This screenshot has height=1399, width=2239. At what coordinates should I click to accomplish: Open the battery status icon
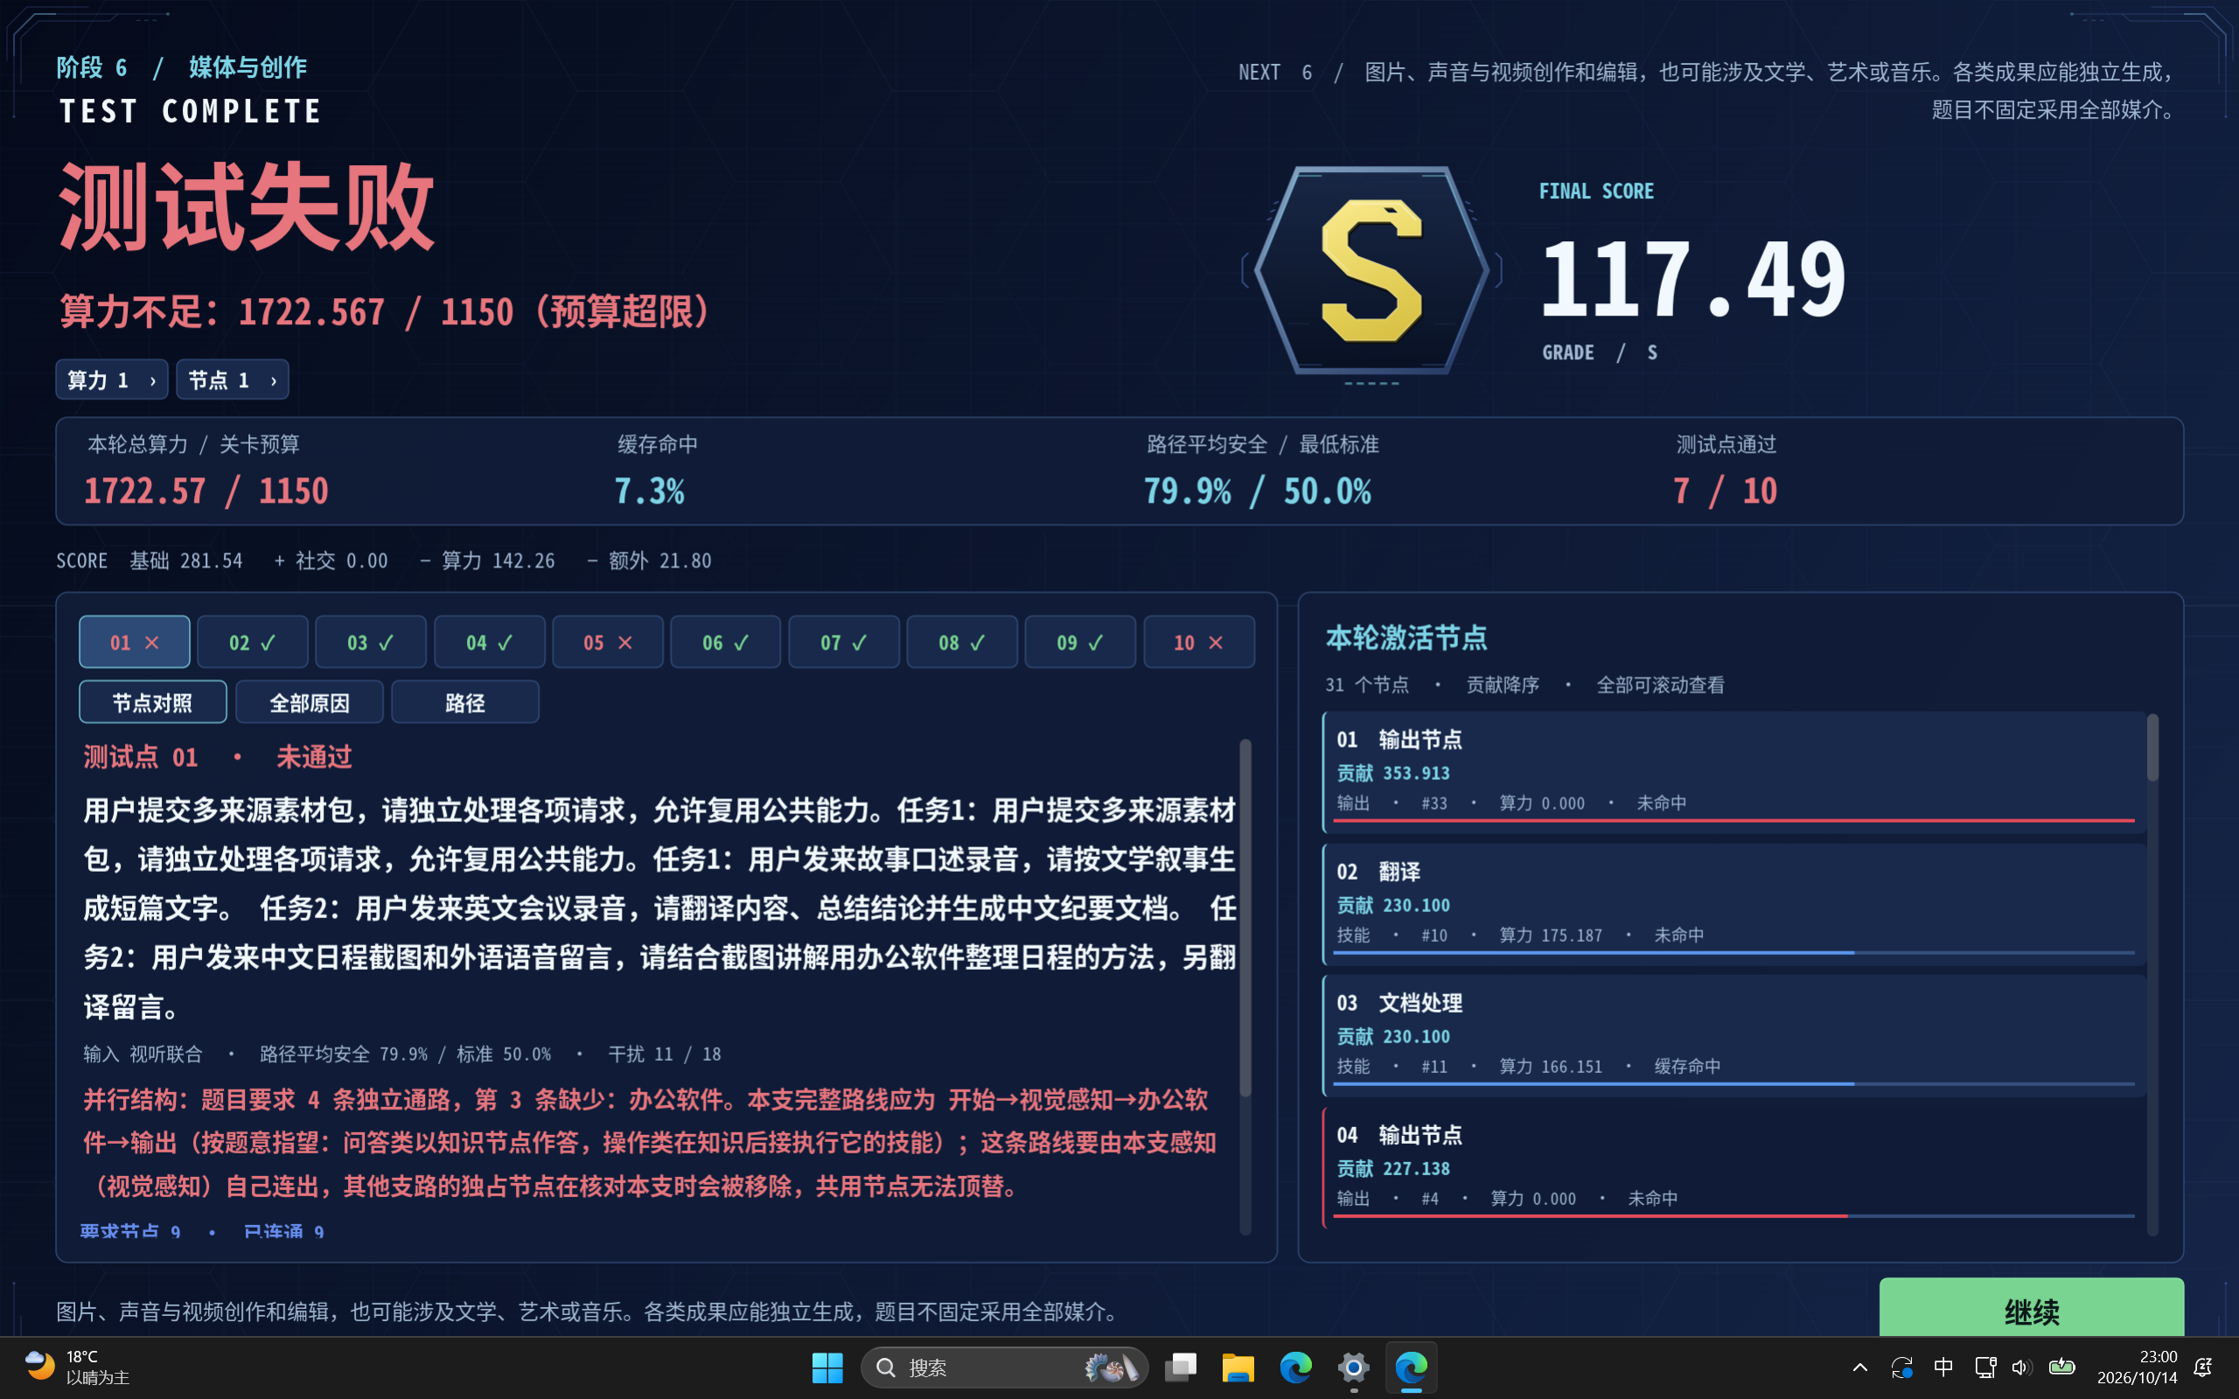tap(2061, 1367)
